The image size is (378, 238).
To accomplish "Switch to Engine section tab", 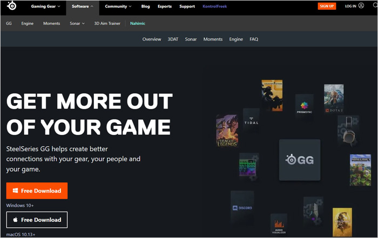I will (236, 39).
